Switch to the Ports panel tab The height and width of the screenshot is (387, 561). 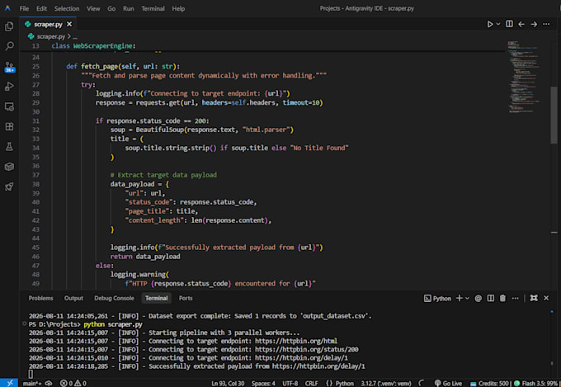(186, 298)
